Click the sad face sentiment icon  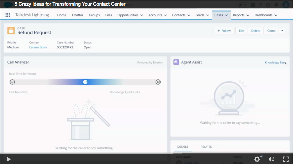coord(12,82)
